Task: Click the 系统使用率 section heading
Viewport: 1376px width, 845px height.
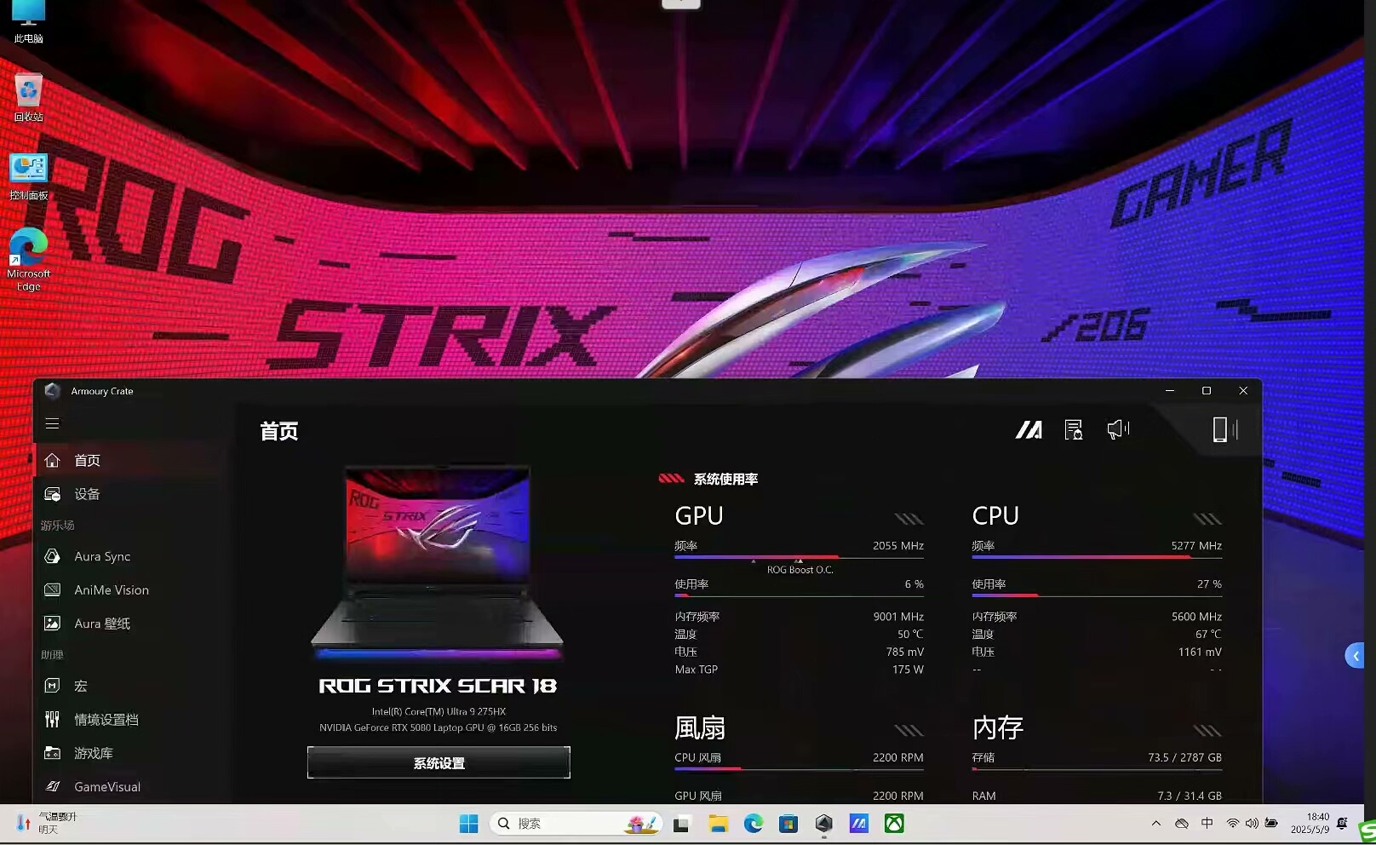Action: [725, 479]
